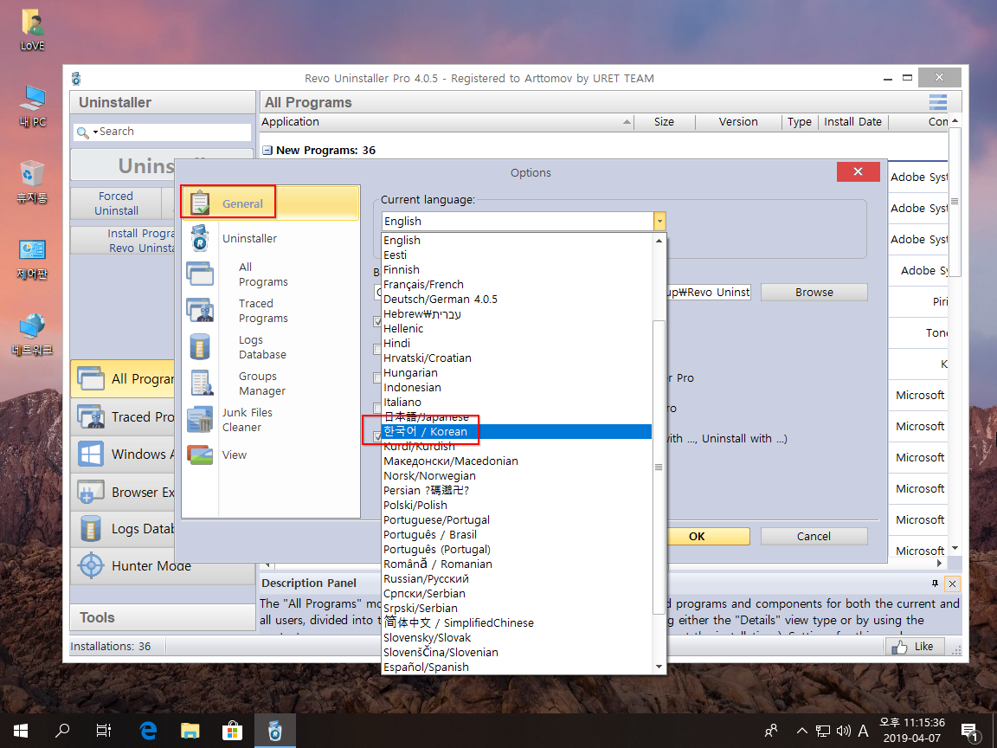Show hidden system tray icons
The image size is (997, 748).
coord(801,731)
